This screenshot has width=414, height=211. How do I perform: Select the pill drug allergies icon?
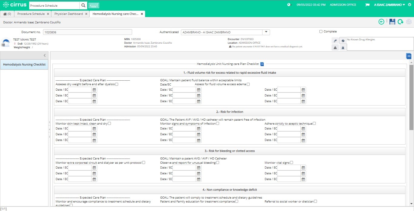[x=343, y=41]
